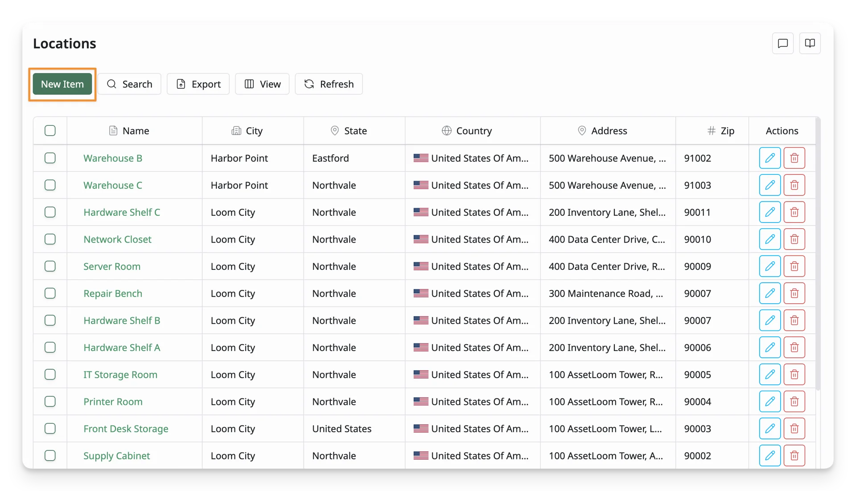Open the documentation book icon
Image resolution: width=856 pixels, height=491 pixels.
coord(810,43)
